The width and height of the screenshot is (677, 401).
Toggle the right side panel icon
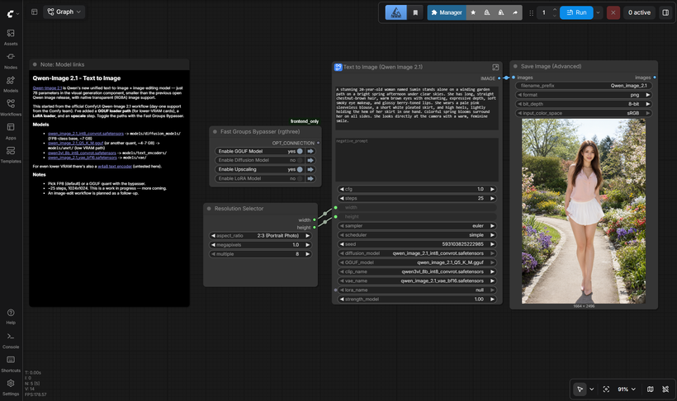665,12
